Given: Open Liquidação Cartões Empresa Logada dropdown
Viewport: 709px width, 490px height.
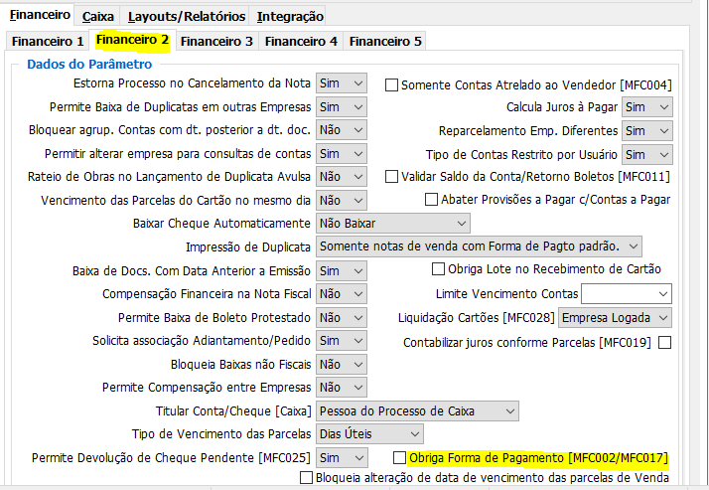Looking at the screenshot, I should (615, 318).
